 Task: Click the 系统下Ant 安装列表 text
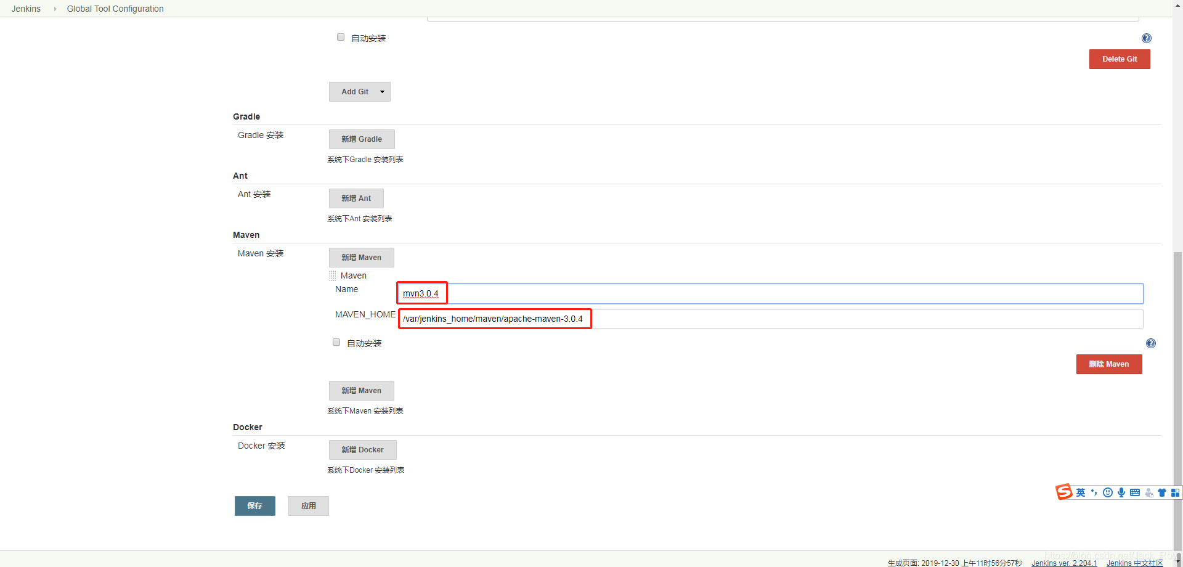360,219
